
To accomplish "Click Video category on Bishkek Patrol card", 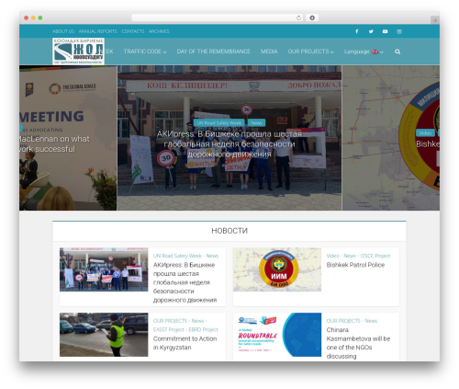I will (332, 256).
